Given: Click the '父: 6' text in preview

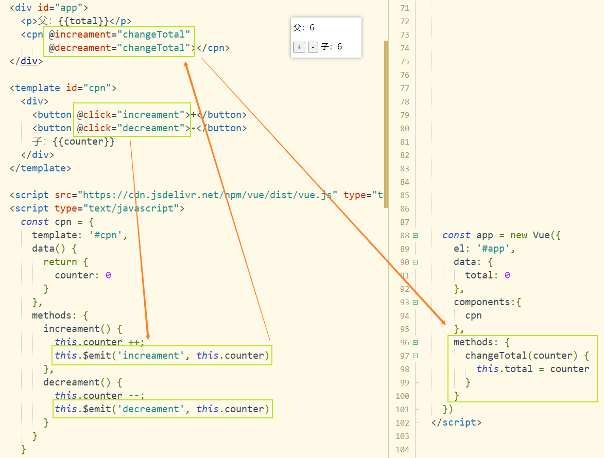Looking at the screenshot, I should click(303, 27).
